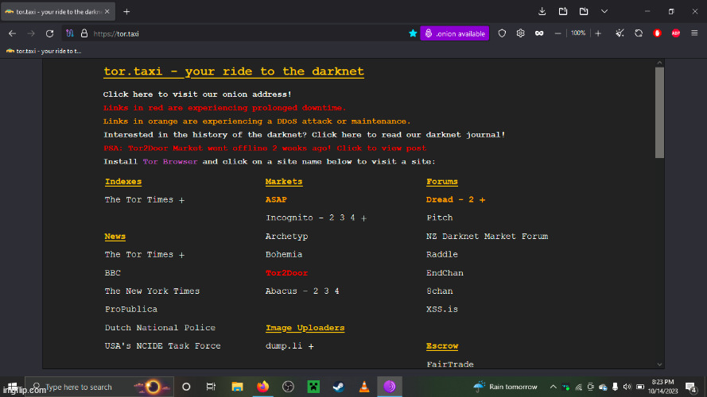Open the ProPublica link

(131, 309)
